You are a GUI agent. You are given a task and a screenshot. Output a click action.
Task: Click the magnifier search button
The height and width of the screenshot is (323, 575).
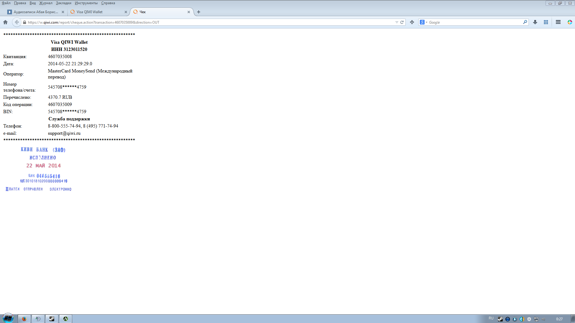tap(525, 22)
